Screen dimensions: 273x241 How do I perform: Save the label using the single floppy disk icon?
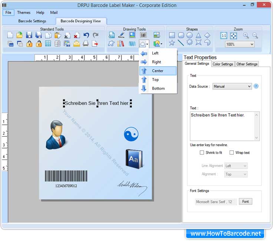[x=29, y=35]
